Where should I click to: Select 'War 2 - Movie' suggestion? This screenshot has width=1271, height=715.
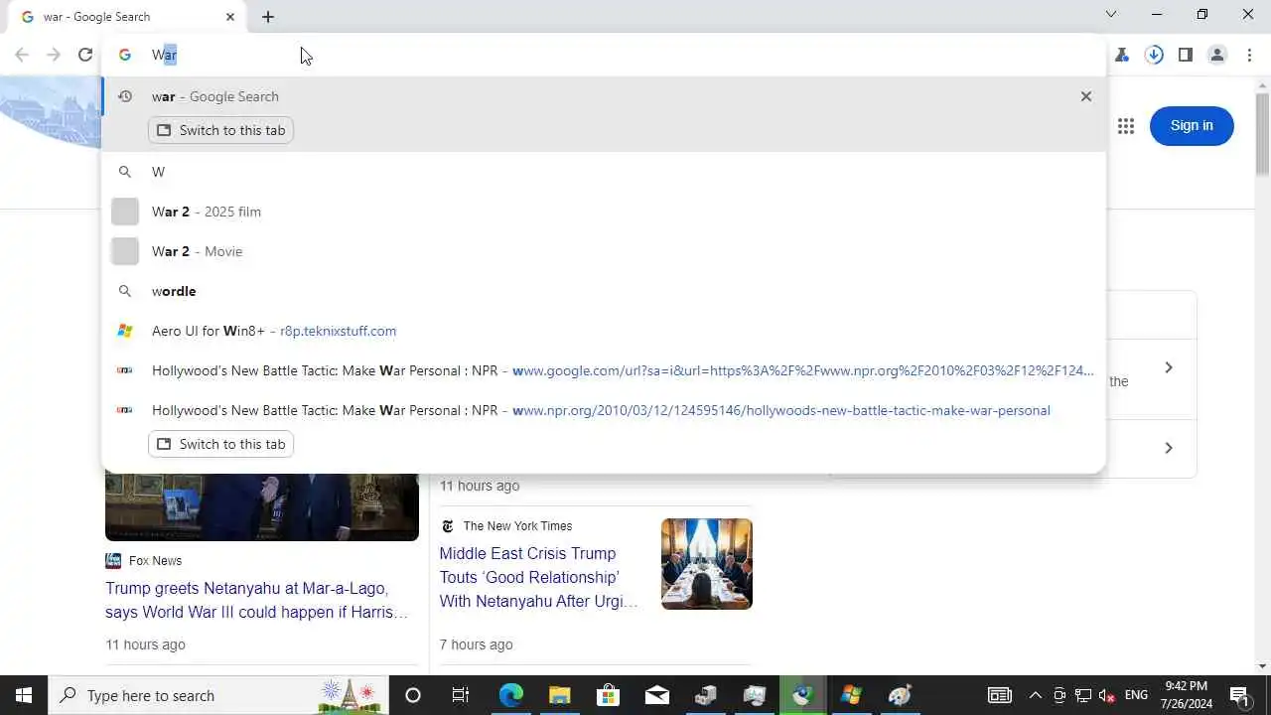[604, 251]
